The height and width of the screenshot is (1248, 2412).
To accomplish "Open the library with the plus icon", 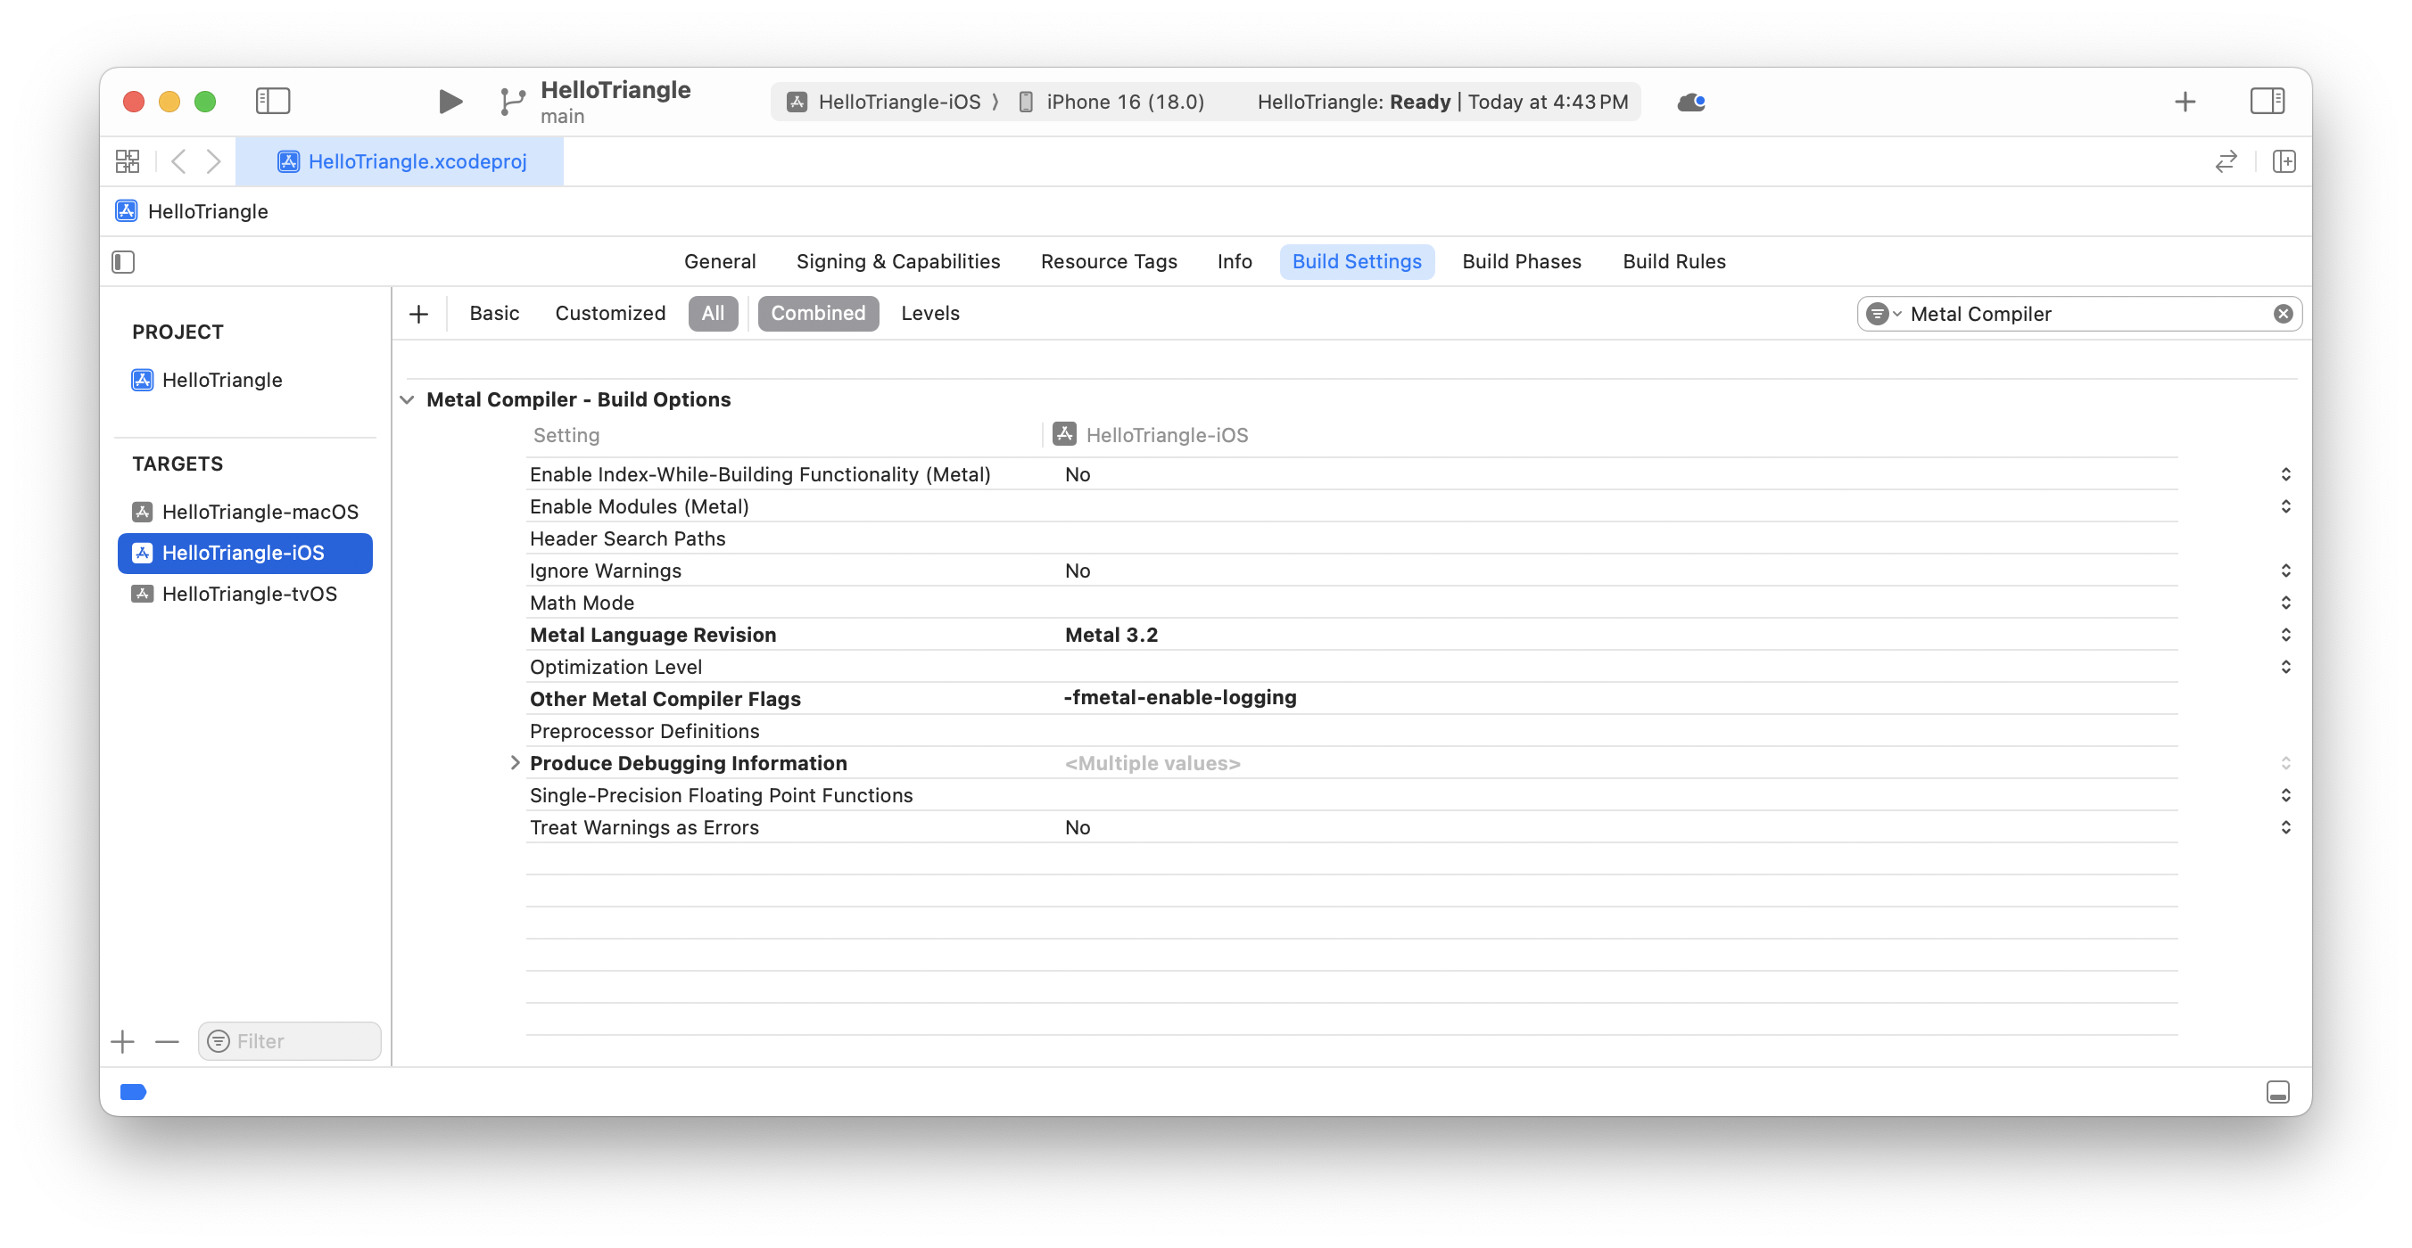I will coord(2185,101).
